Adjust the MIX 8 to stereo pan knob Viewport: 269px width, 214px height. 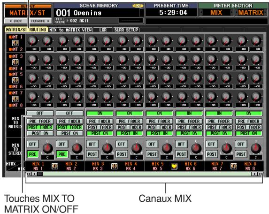(x=256, y=148)
